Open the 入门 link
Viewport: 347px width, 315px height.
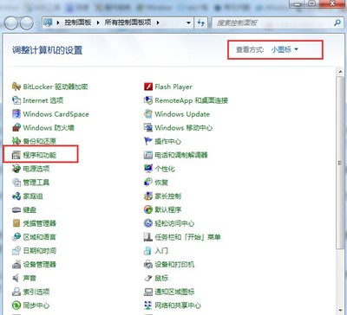pyautogui.click(x=161, y=251)
